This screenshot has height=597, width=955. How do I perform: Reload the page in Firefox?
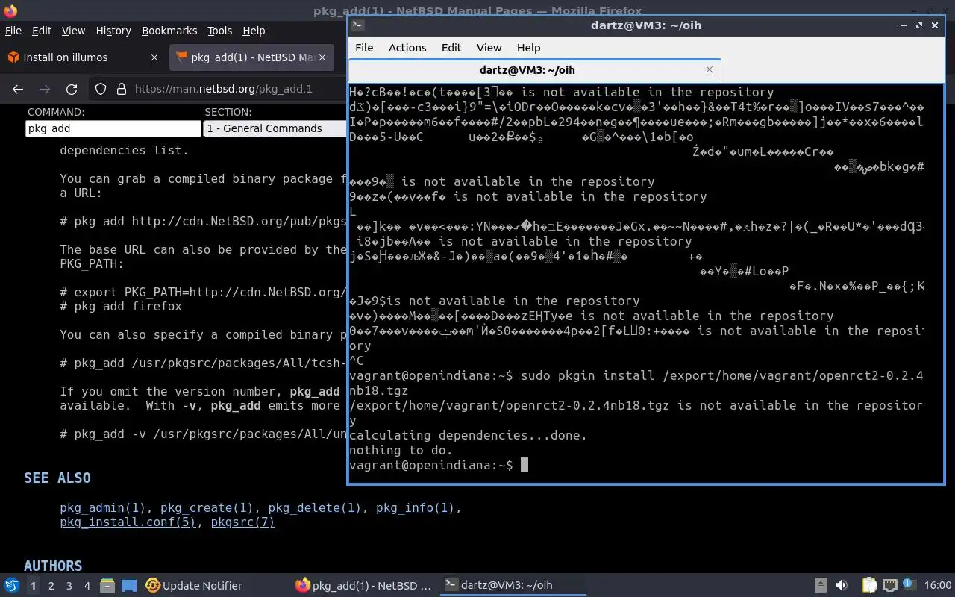[x=72, y=89]
